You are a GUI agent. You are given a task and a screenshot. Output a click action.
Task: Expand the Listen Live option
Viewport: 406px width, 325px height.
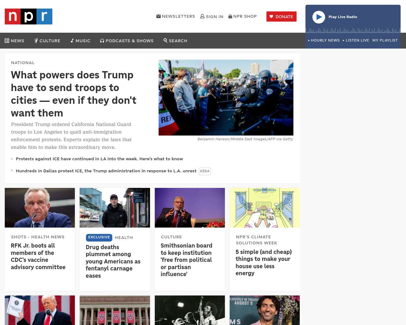(x=356, y=40)
